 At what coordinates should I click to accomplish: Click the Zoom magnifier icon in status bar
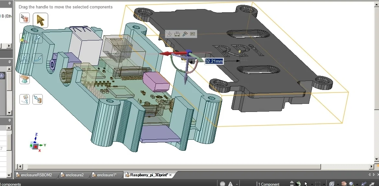(x=351, y=184)
